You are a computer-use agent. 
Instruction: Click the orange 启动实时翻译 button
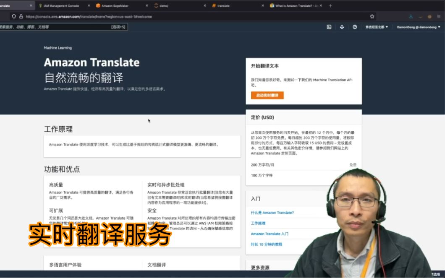[x=267, y=95]
